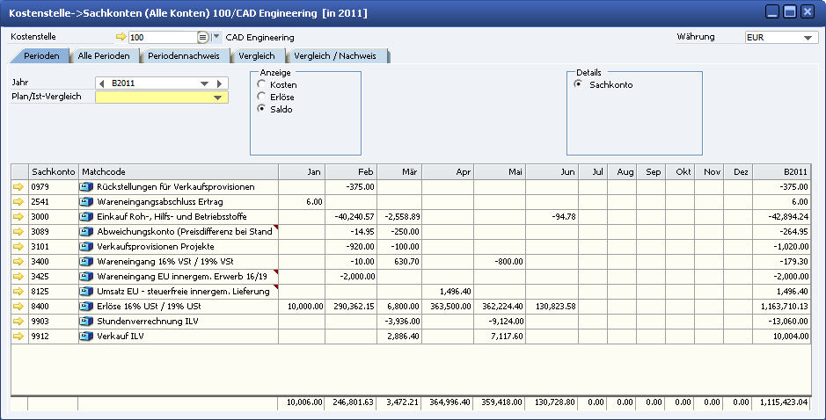The height and width of the screenshot is (420, 826).
Task: Expand the Plan/Ist-Vergleich dropdown
Action: [x=217, y=98]
